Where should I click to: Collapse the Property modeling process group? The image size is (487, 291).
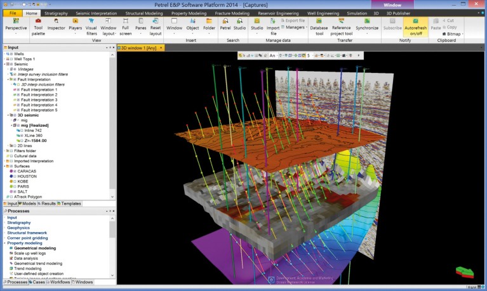click(4, 243)
